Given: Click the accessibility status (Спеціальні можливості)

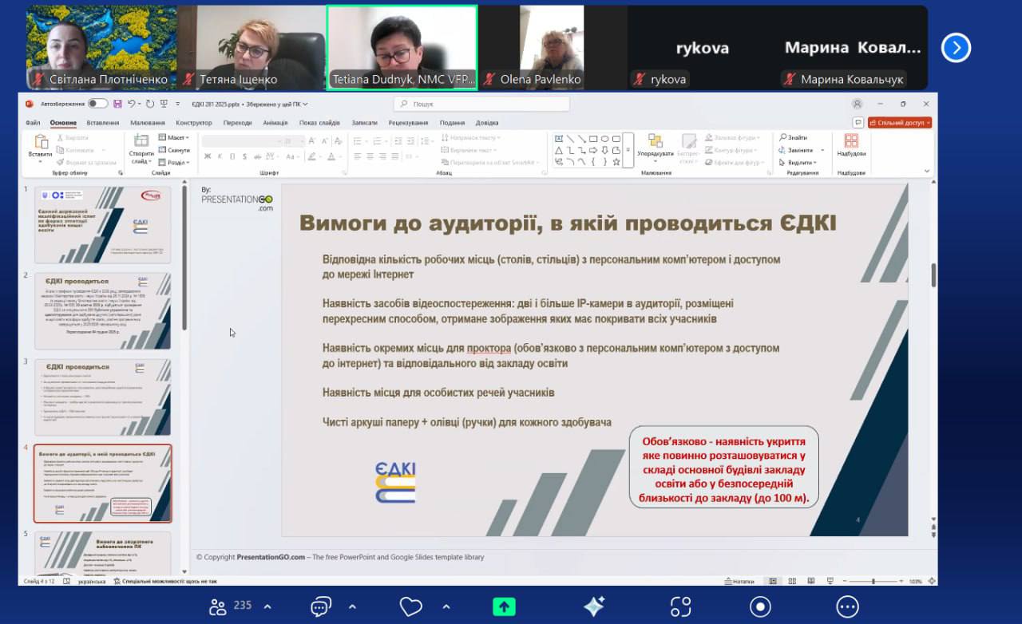Looking at the screenshot, I should click(x=165, y=581).
